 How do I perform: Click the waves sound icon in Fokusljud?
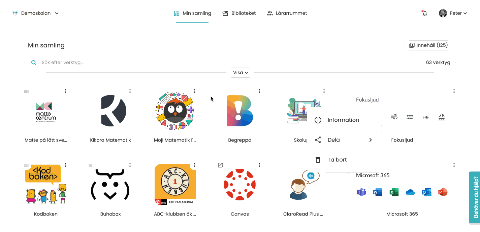(x=410, y=117)
